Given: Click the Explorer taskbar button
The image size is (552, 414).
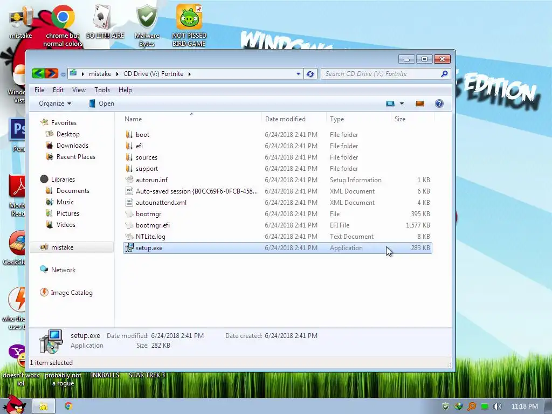Looking at the screenshot, I should 43,406.
